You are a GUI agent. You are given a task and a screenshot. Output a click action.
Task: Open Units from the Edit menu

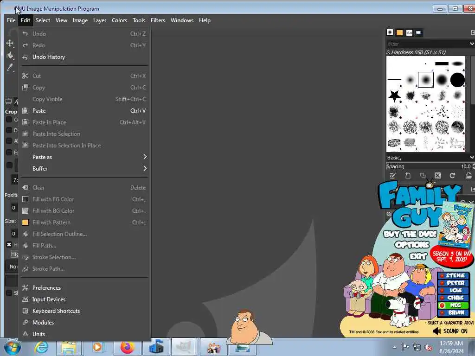click(x=84, y=334)
